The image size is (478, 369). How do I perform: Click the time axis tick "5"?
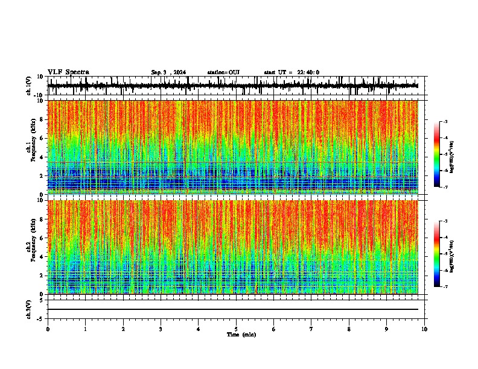point(236,329)
